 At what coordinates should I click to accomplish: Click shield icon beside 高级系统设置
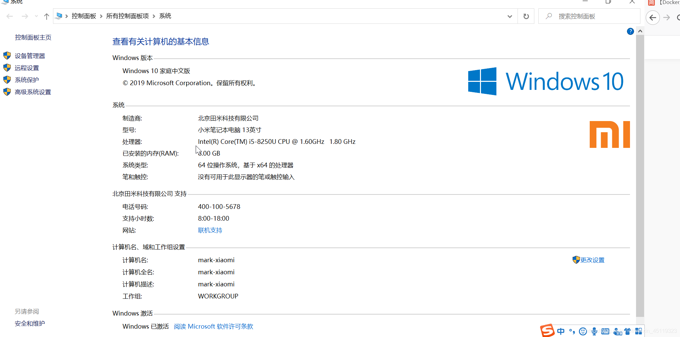point(7,92)
